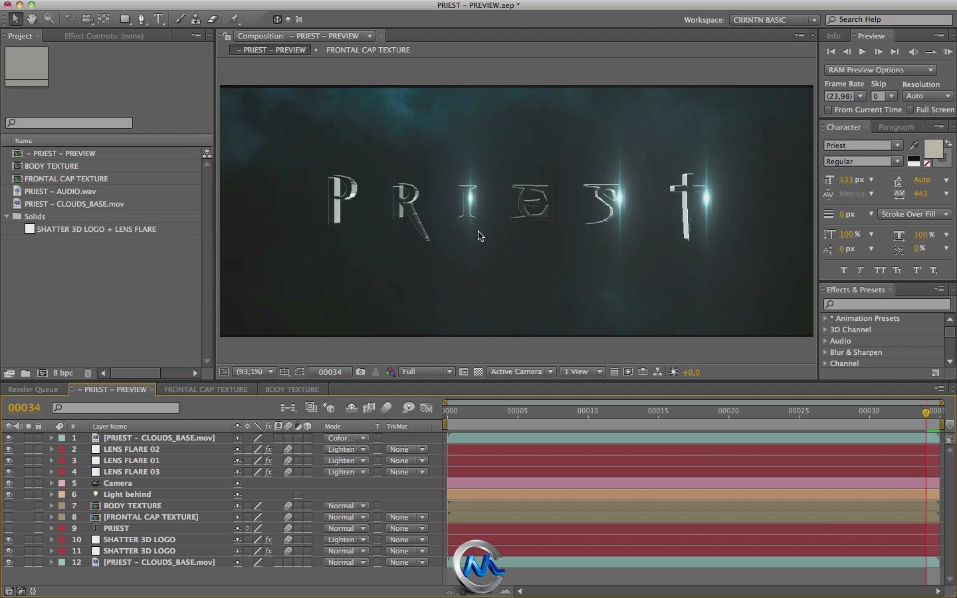Click the Play button in Preview
The width and height of the screenshot is (957, 598).
click(863, 52)
